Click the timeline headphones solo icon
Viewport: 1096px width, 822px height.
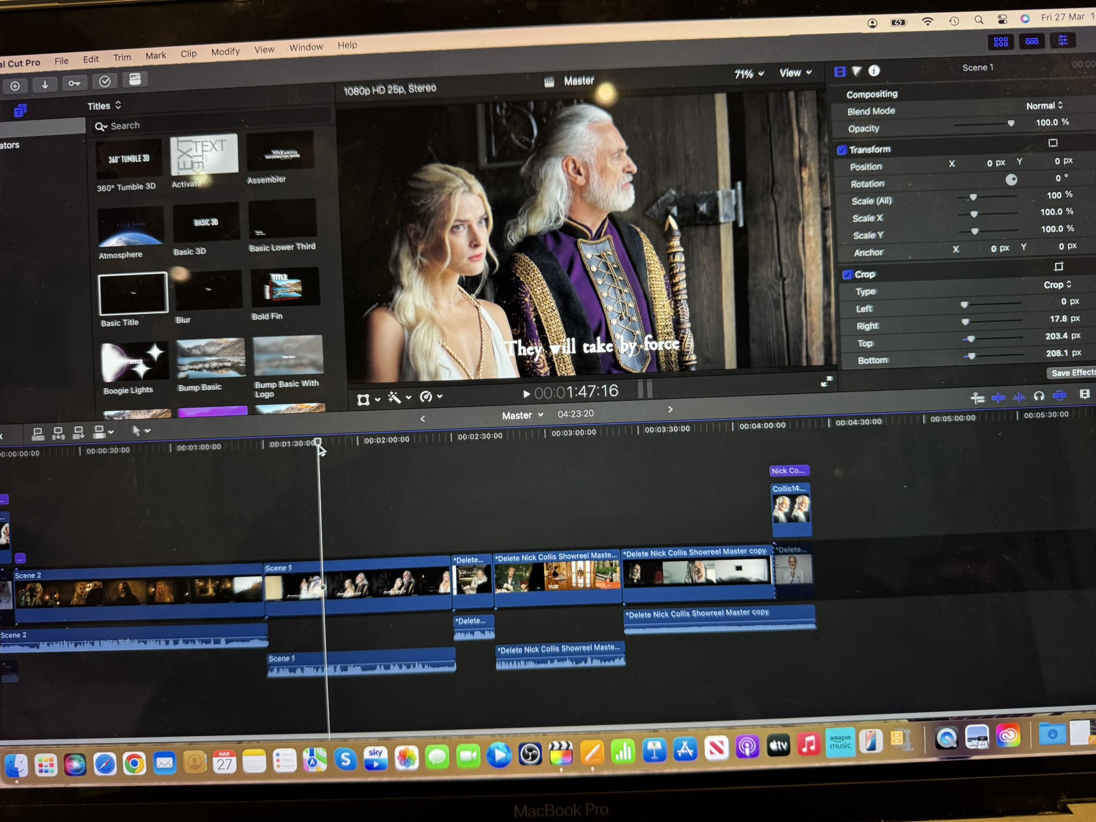pos(1039,396)
